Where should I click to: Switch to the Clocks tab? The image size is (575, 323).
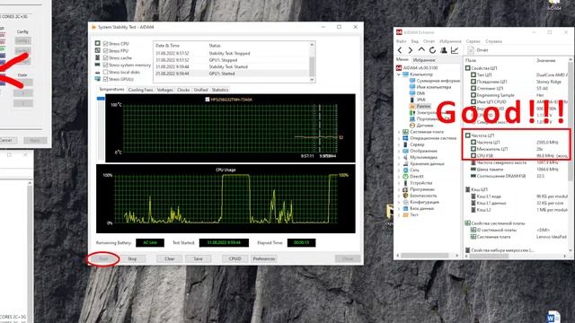click(x=183, y=90)
